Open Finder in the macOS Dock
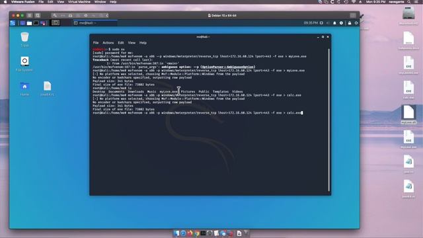This screenshot has width=423, height=238. point(176,233)
